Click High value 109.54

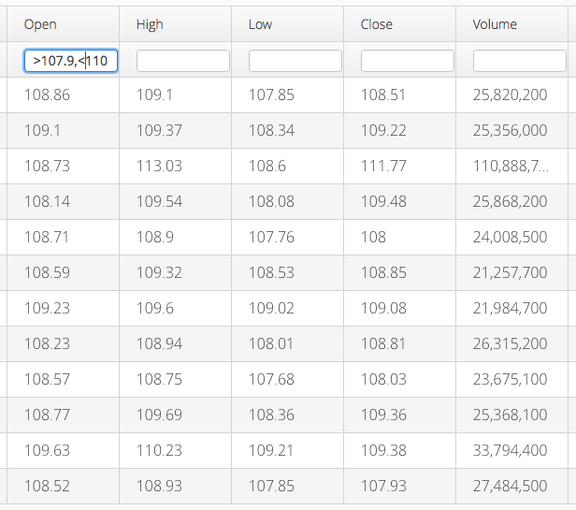159,201
